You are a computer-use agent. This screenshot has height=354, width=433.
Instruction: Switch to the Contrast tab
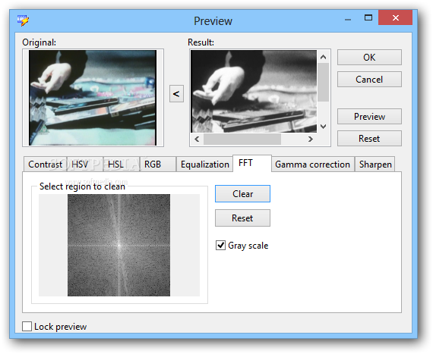click(x=46, y=164)
